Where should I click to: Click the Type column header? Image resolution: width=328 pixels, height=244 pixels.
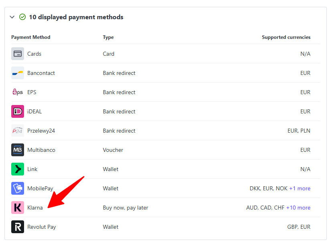tap(108, 37)
